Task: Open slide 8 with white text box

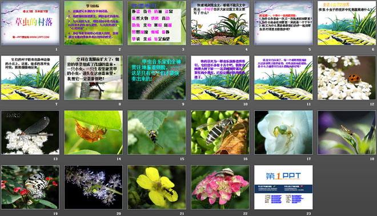Action: [x=93, y=78]
